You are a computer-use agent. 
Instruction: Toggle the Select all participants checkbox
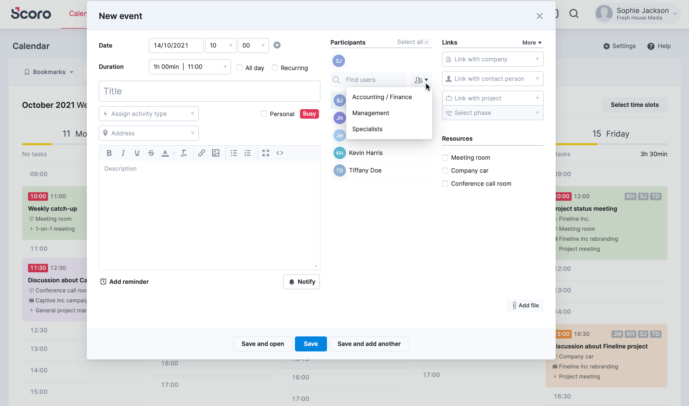tap(427, 42)
